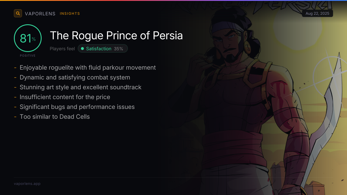Click the VaporLens magnifier logo icon
Image resolution: width=347 pixels, height=195 pixels.
coord(18,13)
